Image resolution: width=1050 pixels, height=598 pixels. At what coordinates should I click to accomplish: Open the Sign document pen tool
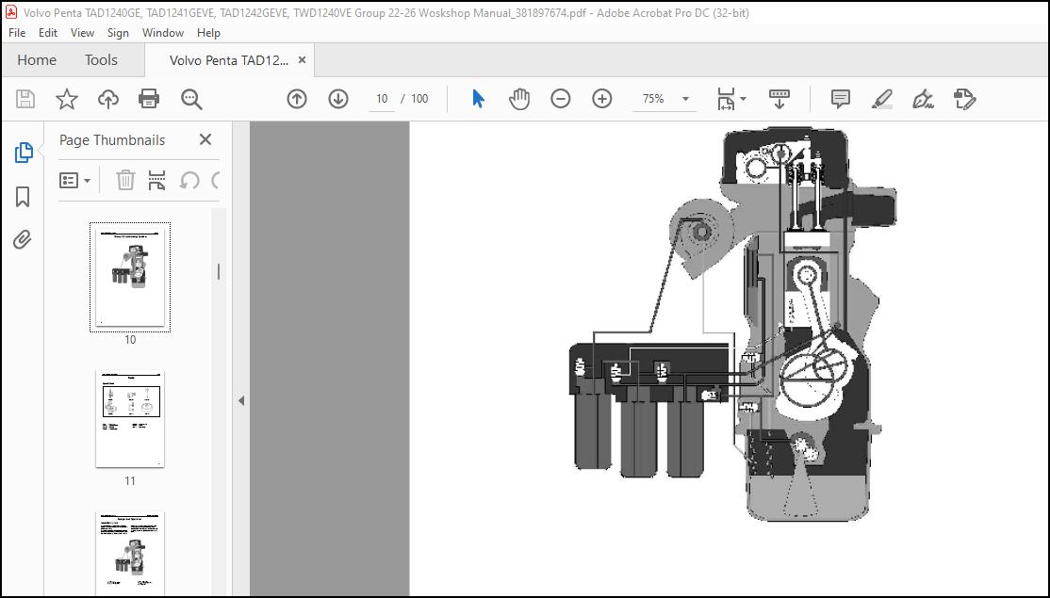923,99
